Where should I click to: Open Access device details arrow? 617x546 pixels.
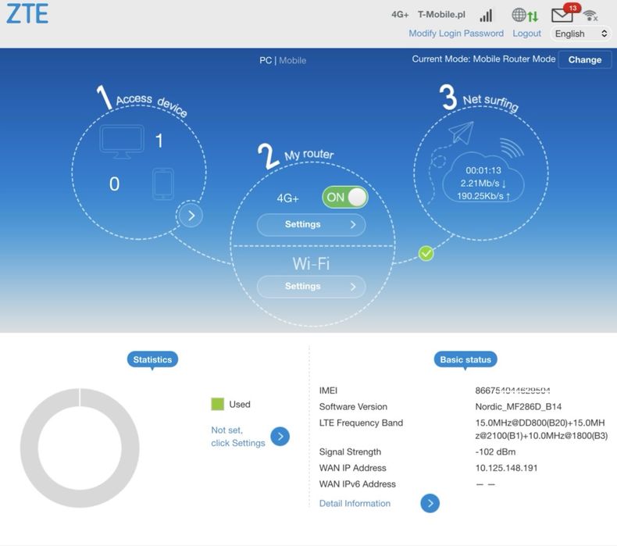click(191, 216)
